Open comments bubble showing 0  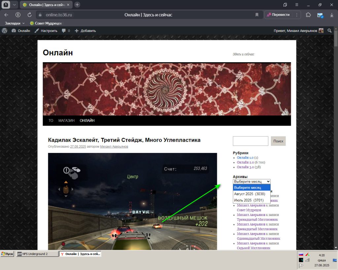(66, 31)
